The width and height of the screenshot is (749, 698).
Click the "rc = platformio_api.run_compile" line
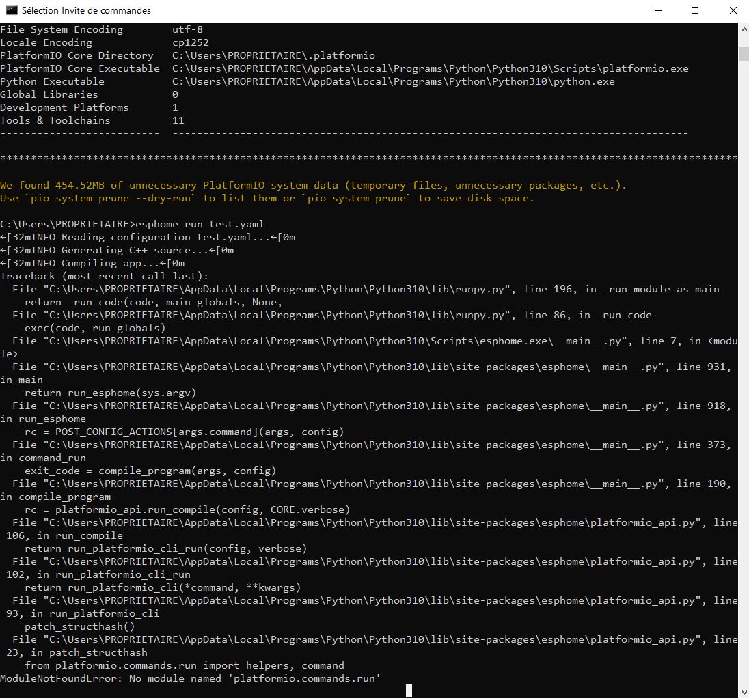click(187, 510)
